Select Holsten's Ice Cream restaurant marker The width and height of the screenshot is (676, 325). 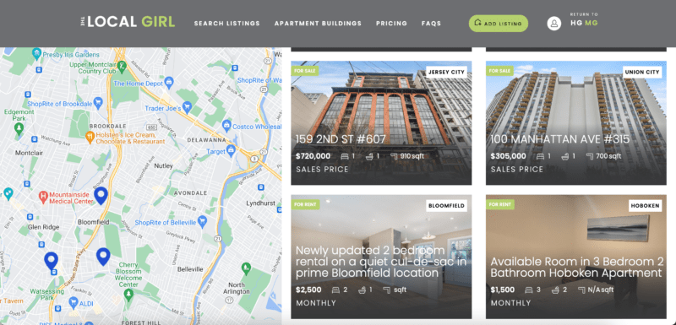pos(90,138)
